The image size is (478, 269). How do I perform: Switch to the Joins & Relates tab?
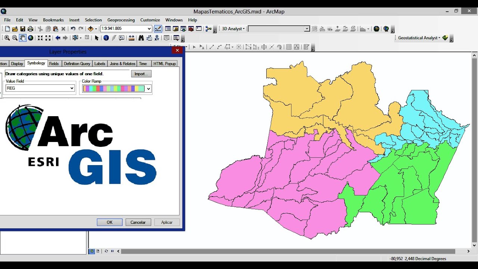point(122,64)
